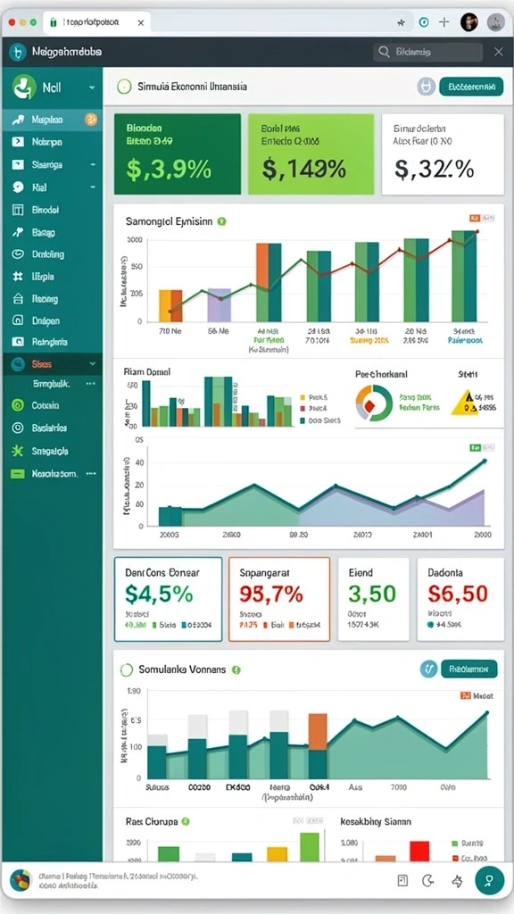Click the yellow warning triangle under Stalt

(465, 403)
